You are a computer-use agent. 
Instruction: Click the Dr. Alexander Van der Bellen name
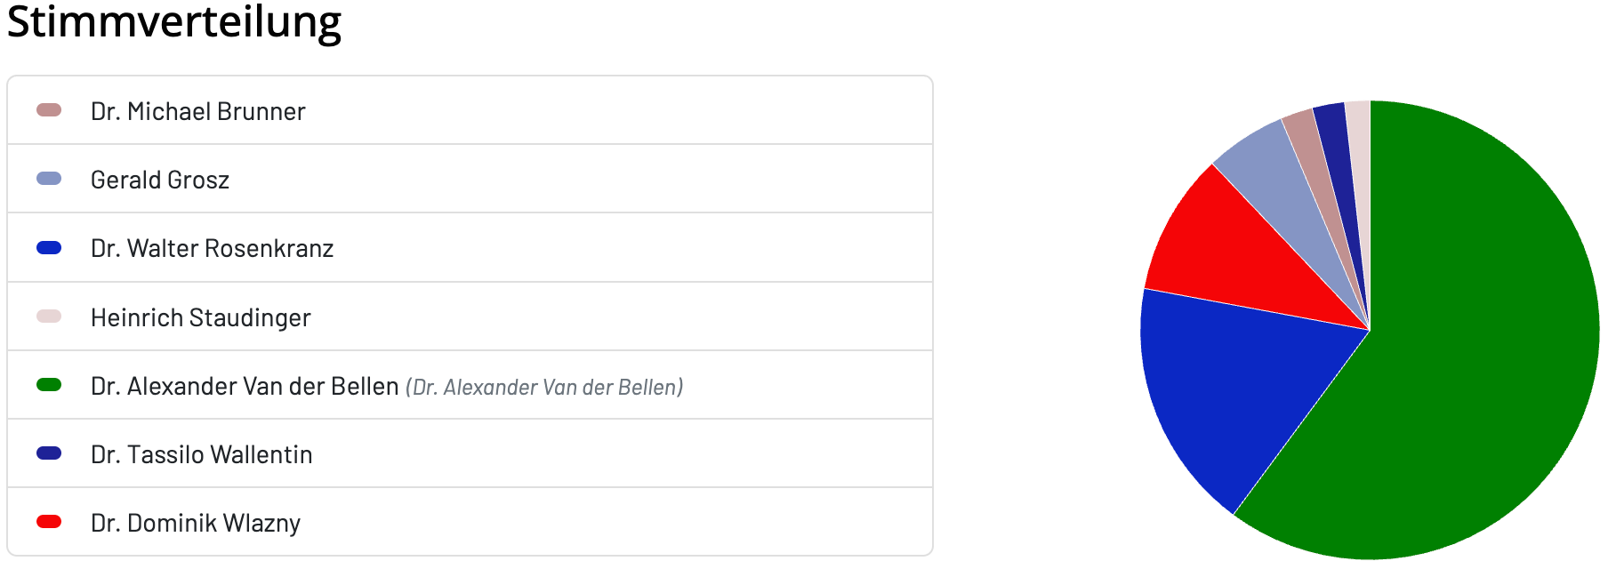tap(245, 386)
